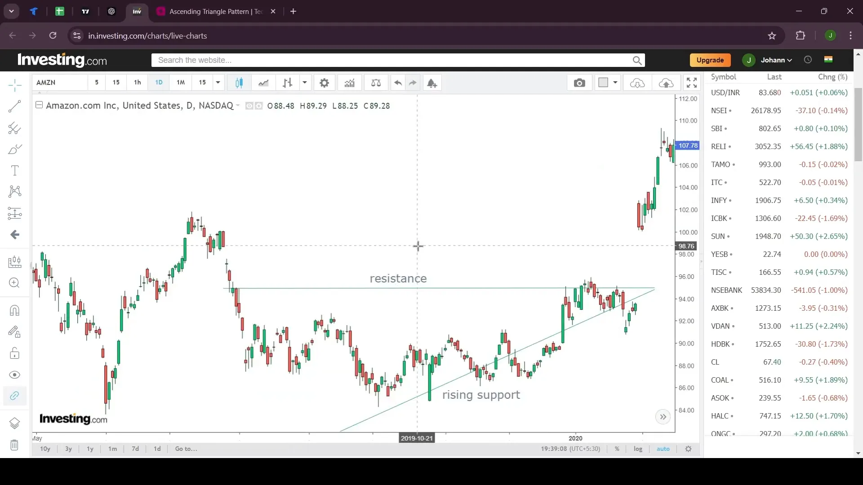Screen dimensions: 863x485
Task: Save chart layout to cloud
Action: (666, 83)
